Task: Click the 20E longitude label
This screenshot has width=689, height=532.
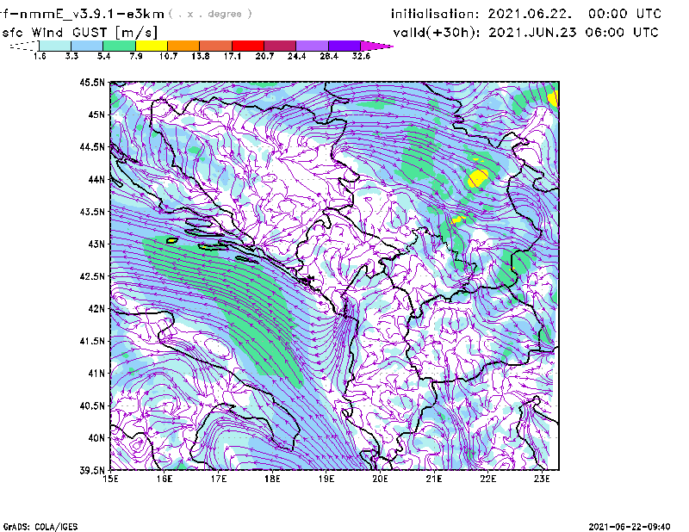Action: point(380,479)
